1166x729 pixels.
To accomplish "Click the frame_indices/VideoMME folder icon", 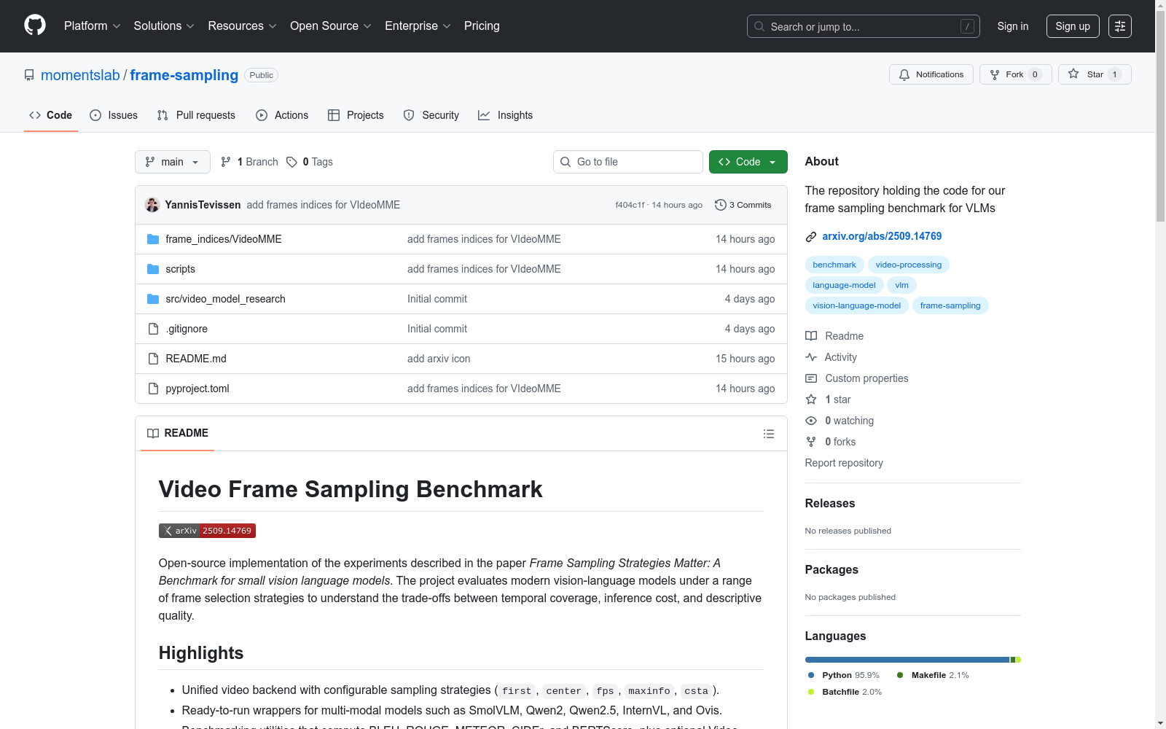I will point(153,239).
